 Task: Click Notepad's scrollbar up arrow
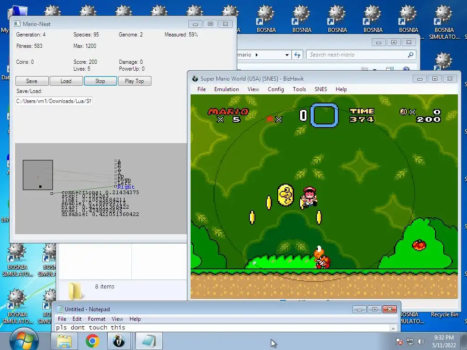tap(394, 328)
